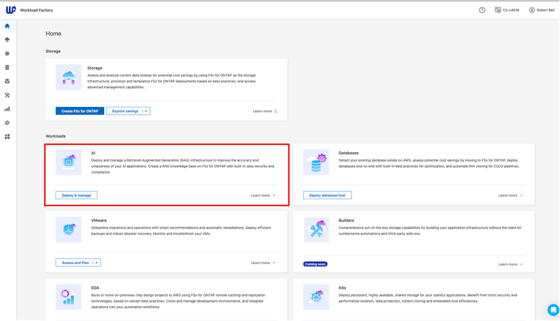This screenshot has width=560, height=321.
Task: Click the Databases card thumbnail icon
Action: pos(316,162)
